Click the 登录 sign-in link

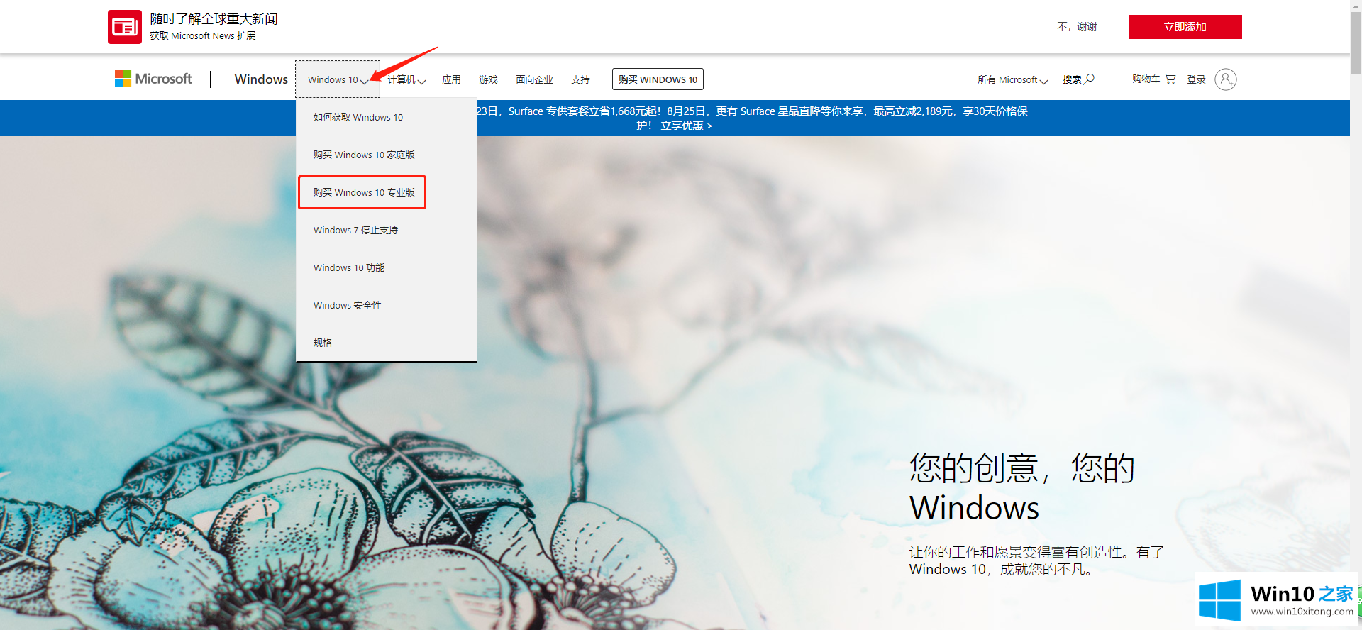click(1196, 79)
